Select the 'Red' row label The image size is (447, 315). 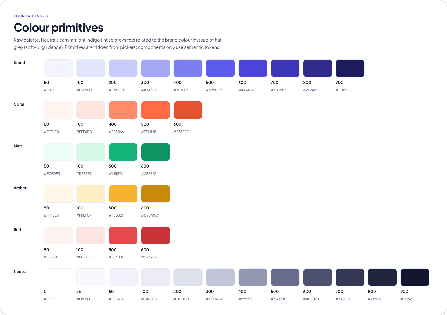pyautogui.click(x=17, y=230)
